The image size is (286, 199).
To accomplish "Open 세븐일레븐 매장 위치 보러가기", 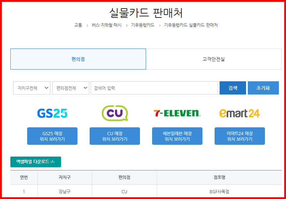I will point(177,136).
